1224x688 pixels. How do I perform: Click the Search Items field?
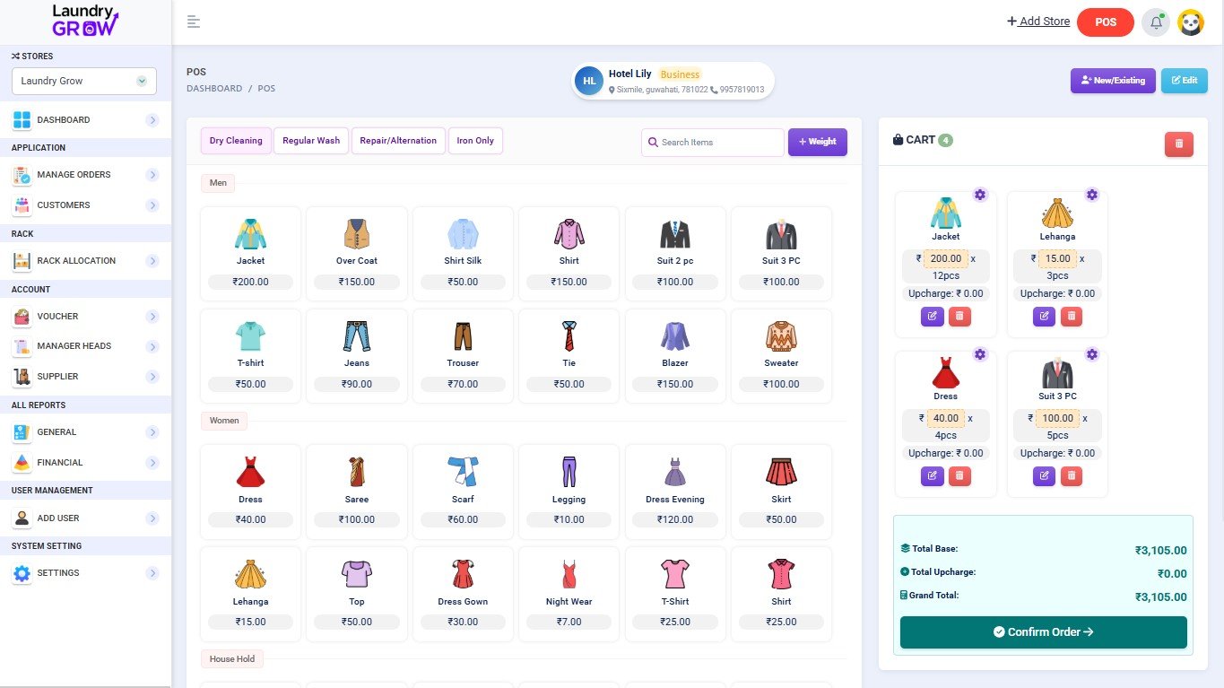click(713, 143)
